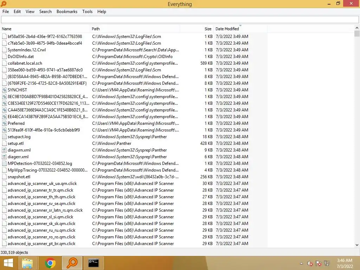Click the C:\ProgramData\Microsoft\Crypto\OIDInfo path
The height and width of the screenshot is (270, 360).
click(132, 57)
